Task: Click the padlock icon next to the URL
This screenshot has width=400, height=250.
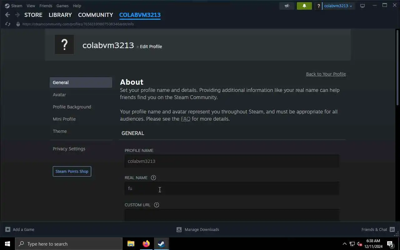Action: point(18,24)
